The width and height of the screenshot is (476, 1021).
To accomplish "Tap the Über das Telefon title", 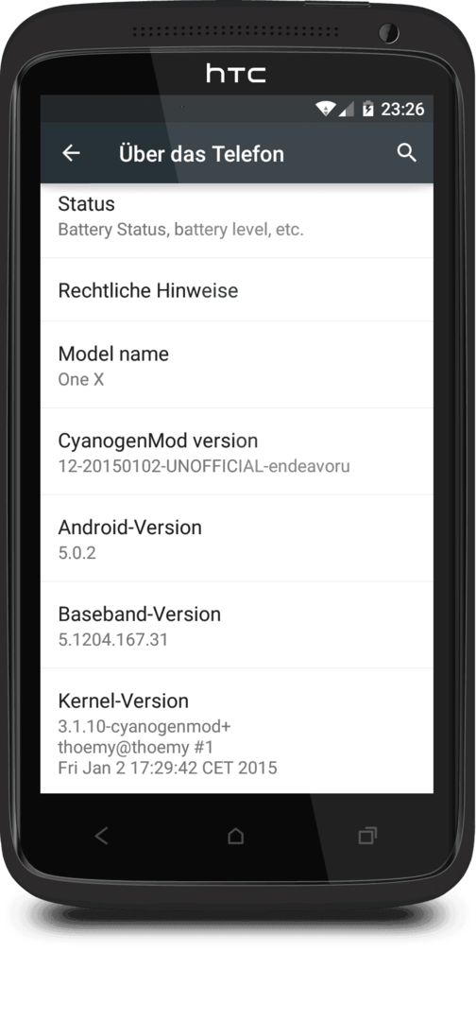I will 201,154.
